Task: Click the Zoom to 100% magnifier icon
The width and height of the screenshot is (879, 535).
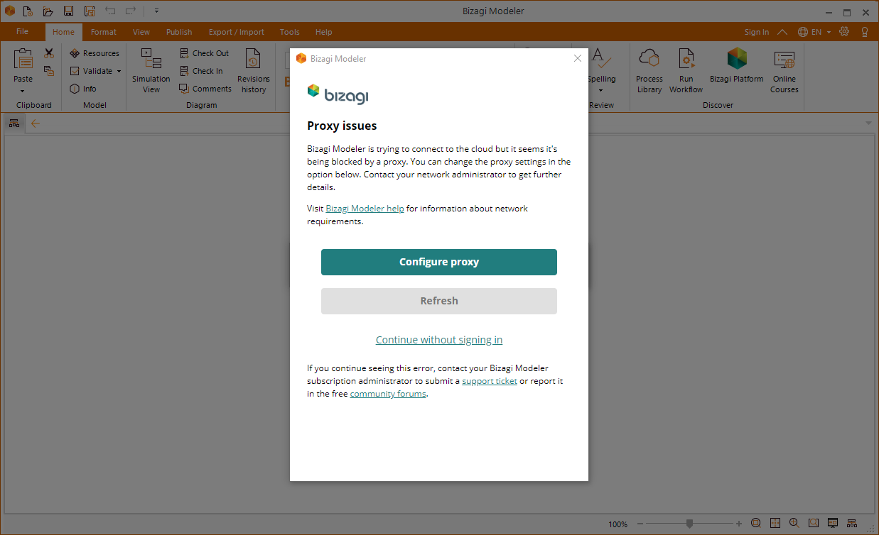Action: pyautogui.click(x=756, y=524)
